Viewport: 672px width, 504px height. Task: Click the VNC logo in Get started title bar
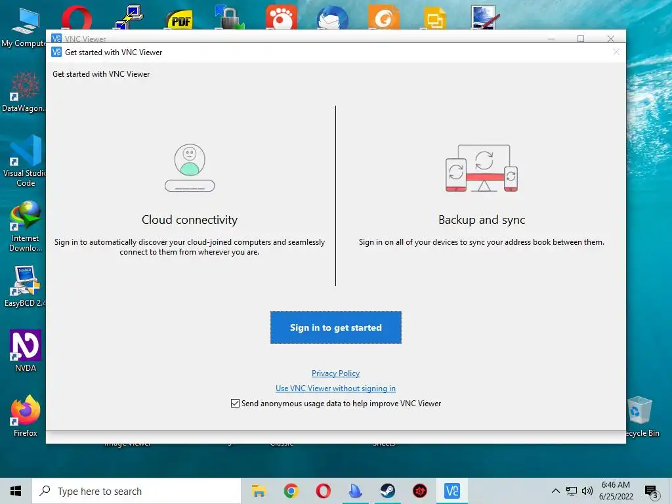(x=56, y=52)
